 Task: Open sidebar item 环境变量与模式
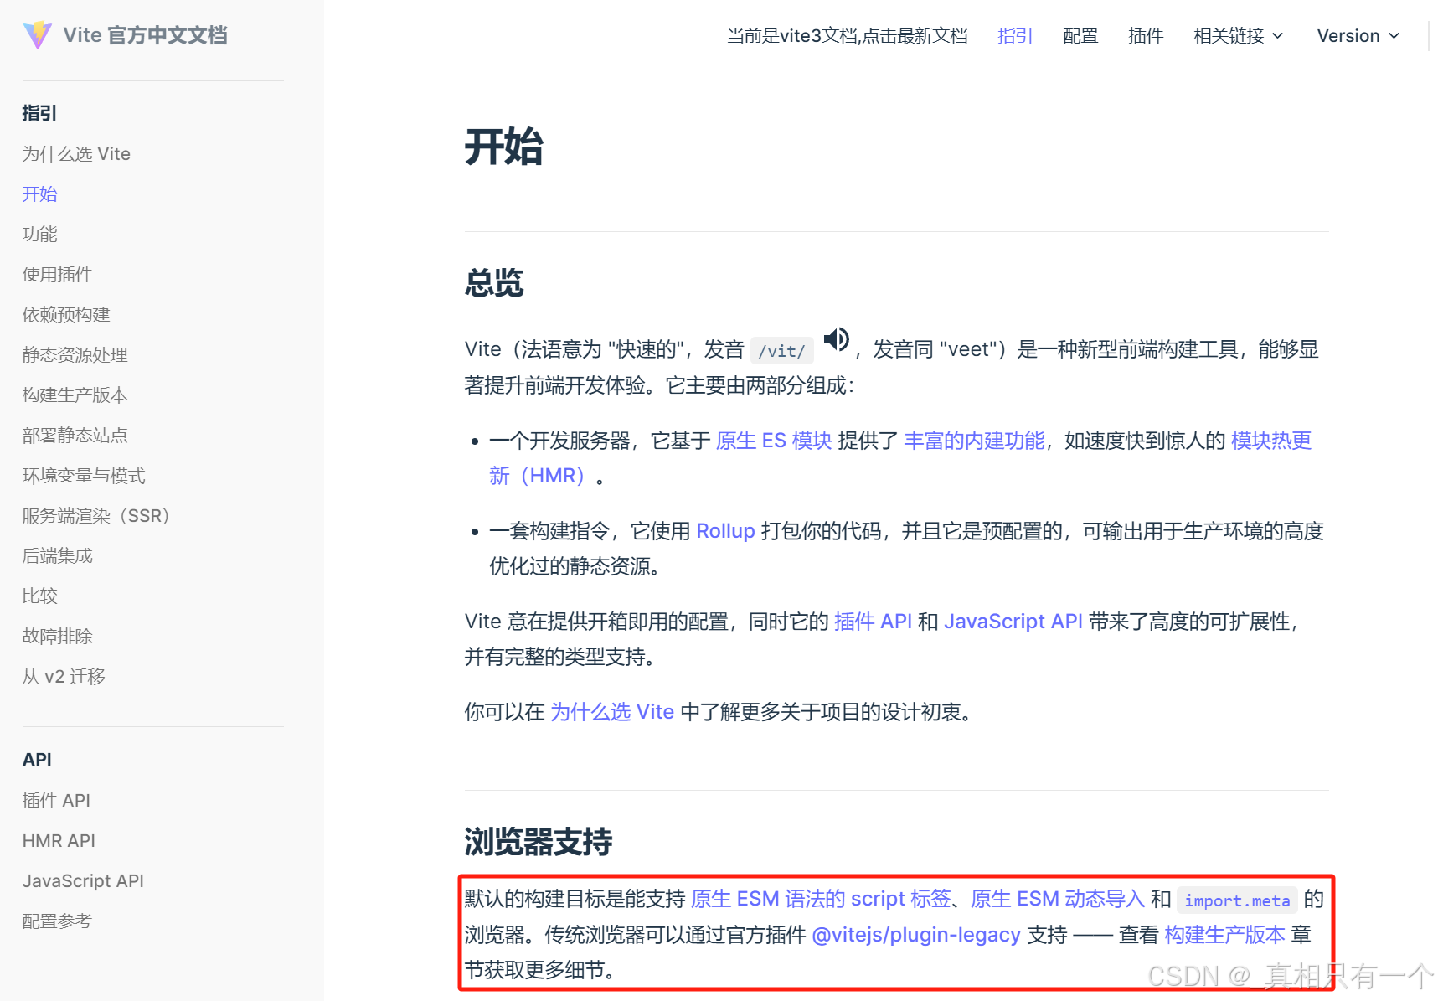[x=84, y=476]
